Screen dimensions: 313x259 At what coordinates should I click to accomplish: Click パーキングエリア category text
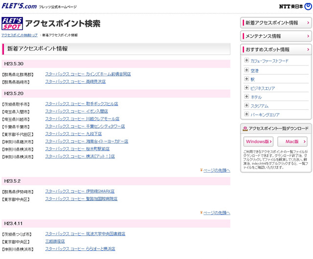[x=265, y=115]
